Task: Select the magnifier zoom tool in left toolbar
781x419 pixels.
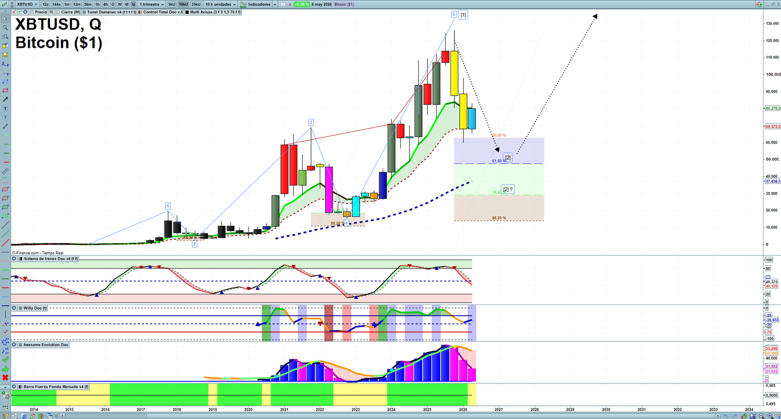Action: 5,28
